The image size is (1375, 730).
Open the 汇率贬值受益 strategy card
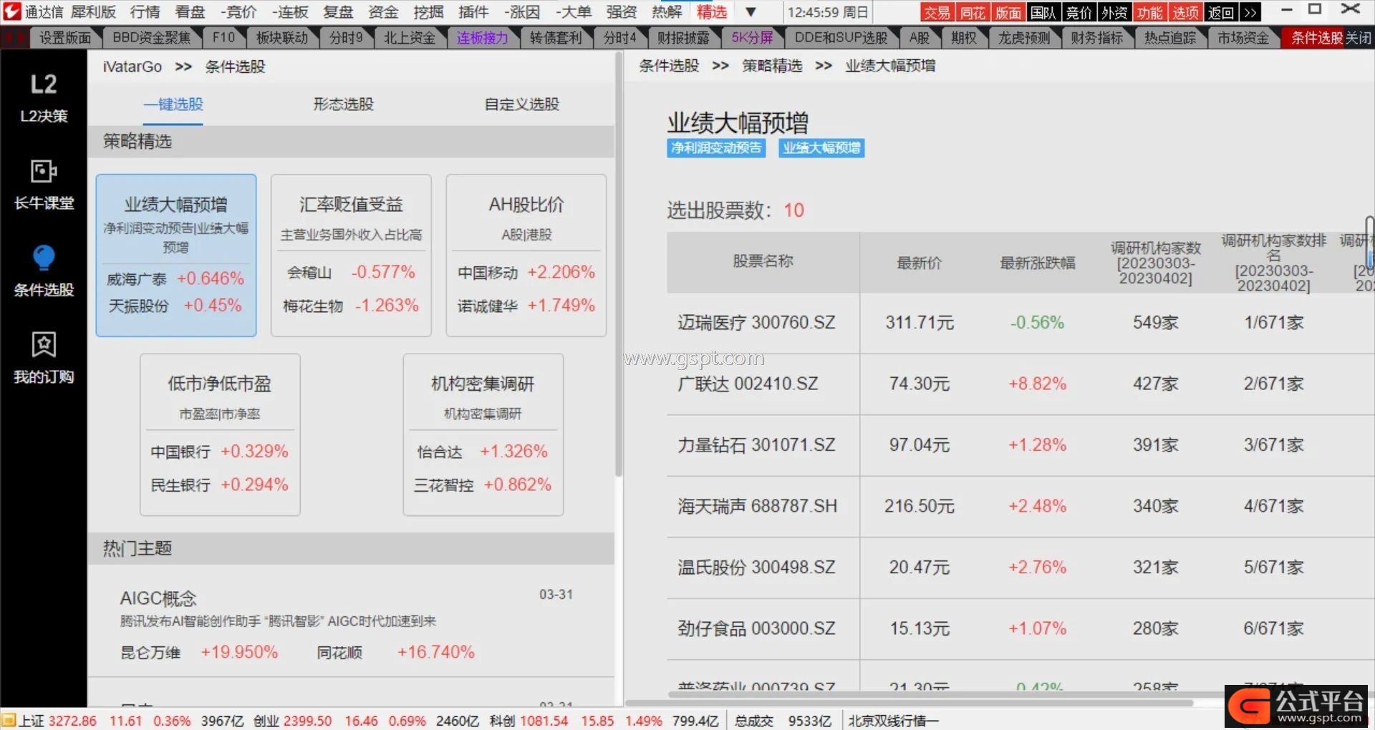pos(351,255)
